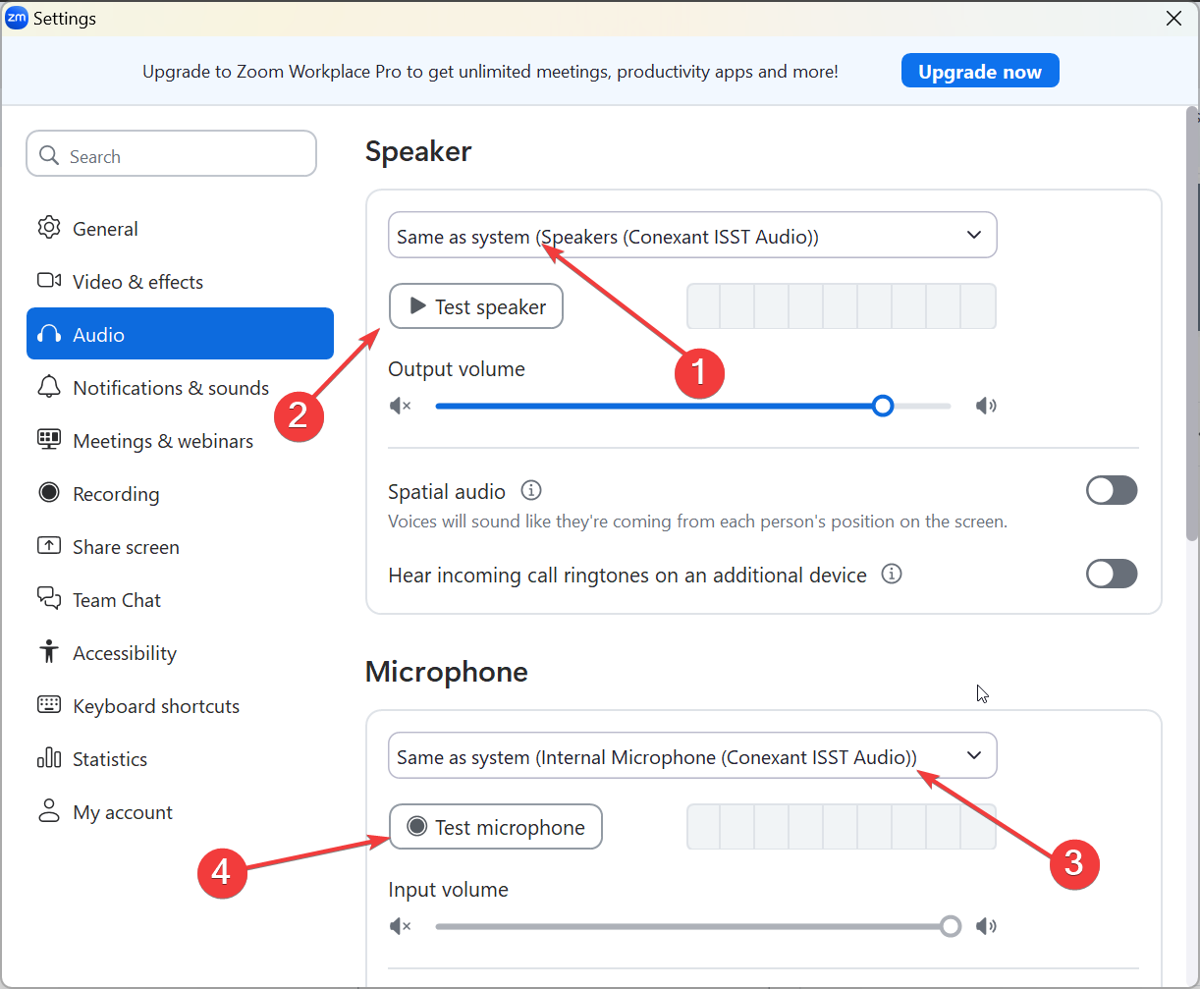The height and width of the screenshot is (989, 1200).
Task: Click the Recording icon in the sidebar
Action: [x=49, y=493]
